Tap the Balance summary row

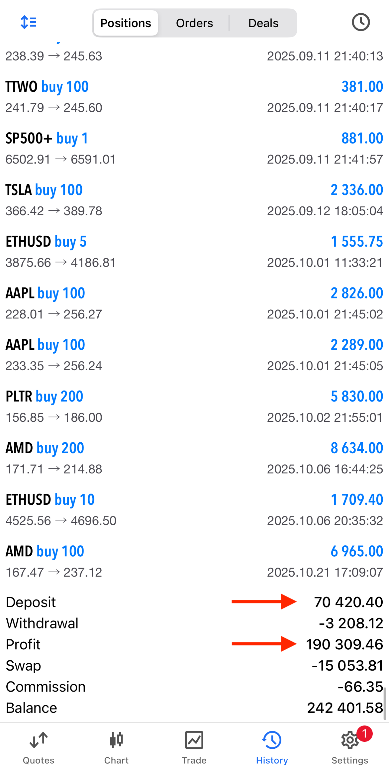click(x=194, y=708)
